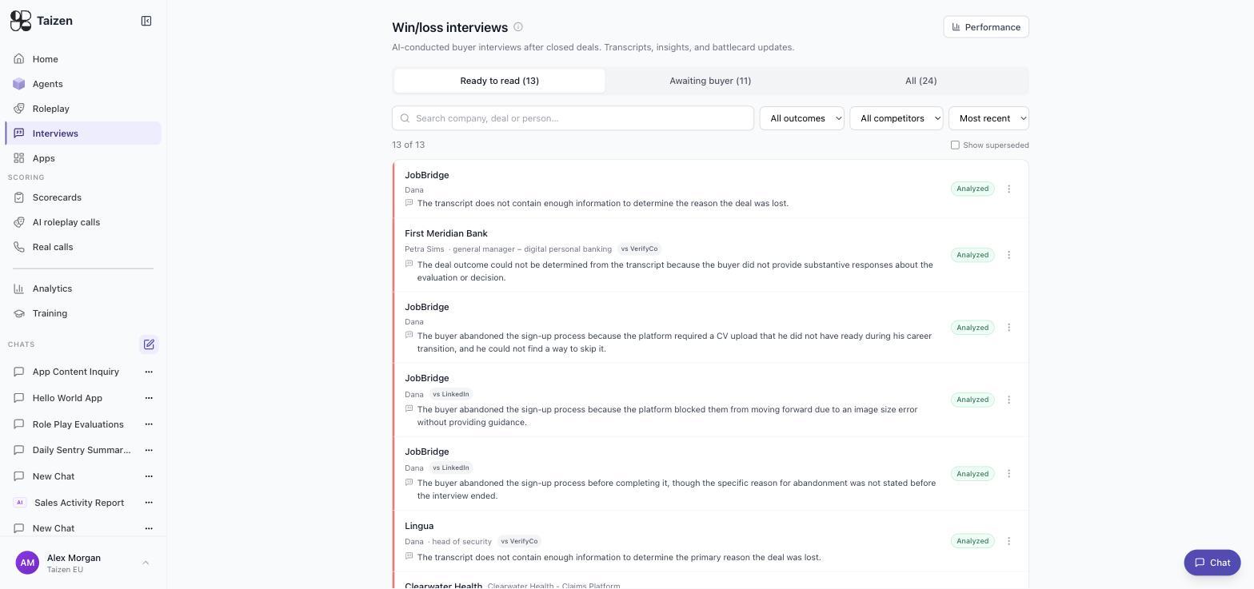Select Interviews in sidebar
The height and width of the screenshot is (589, 1254).
pos(83,133)
